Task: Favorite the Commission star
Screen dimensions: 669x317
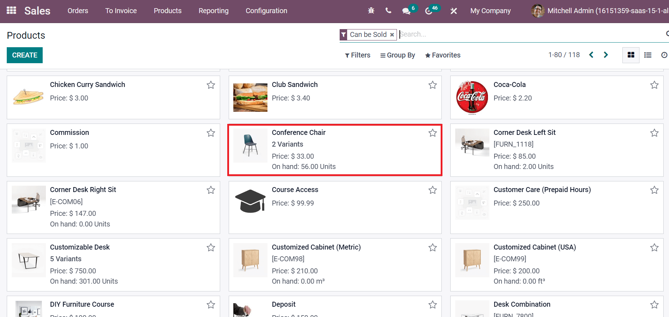Action: click(211, 133)
